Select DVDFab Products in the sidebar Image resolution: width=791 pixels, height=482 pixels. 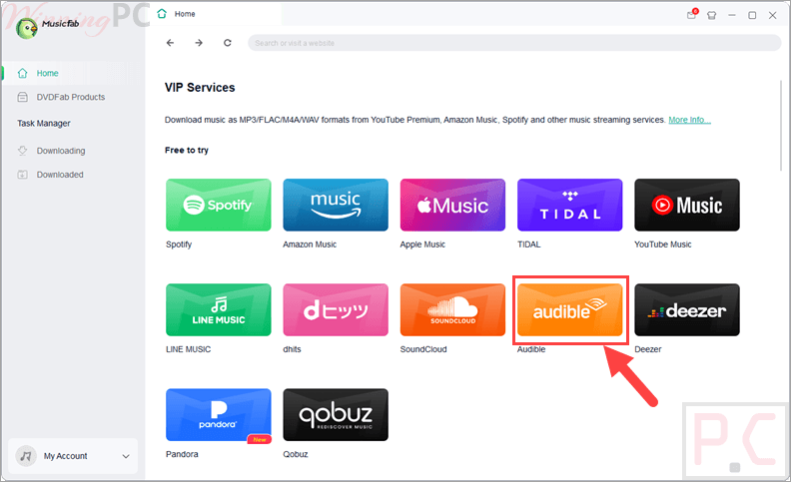71,97
